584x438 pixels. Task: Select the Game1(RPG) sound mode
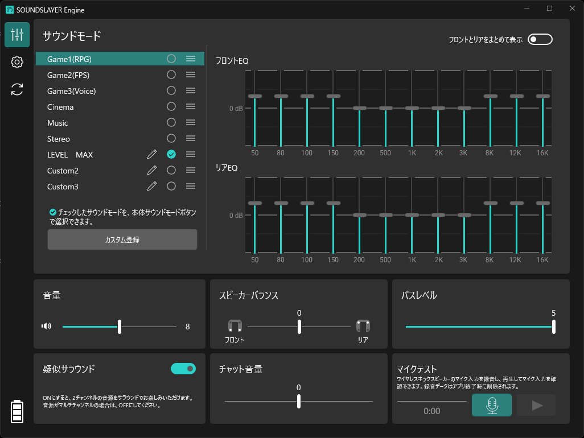tap(120, 59)
